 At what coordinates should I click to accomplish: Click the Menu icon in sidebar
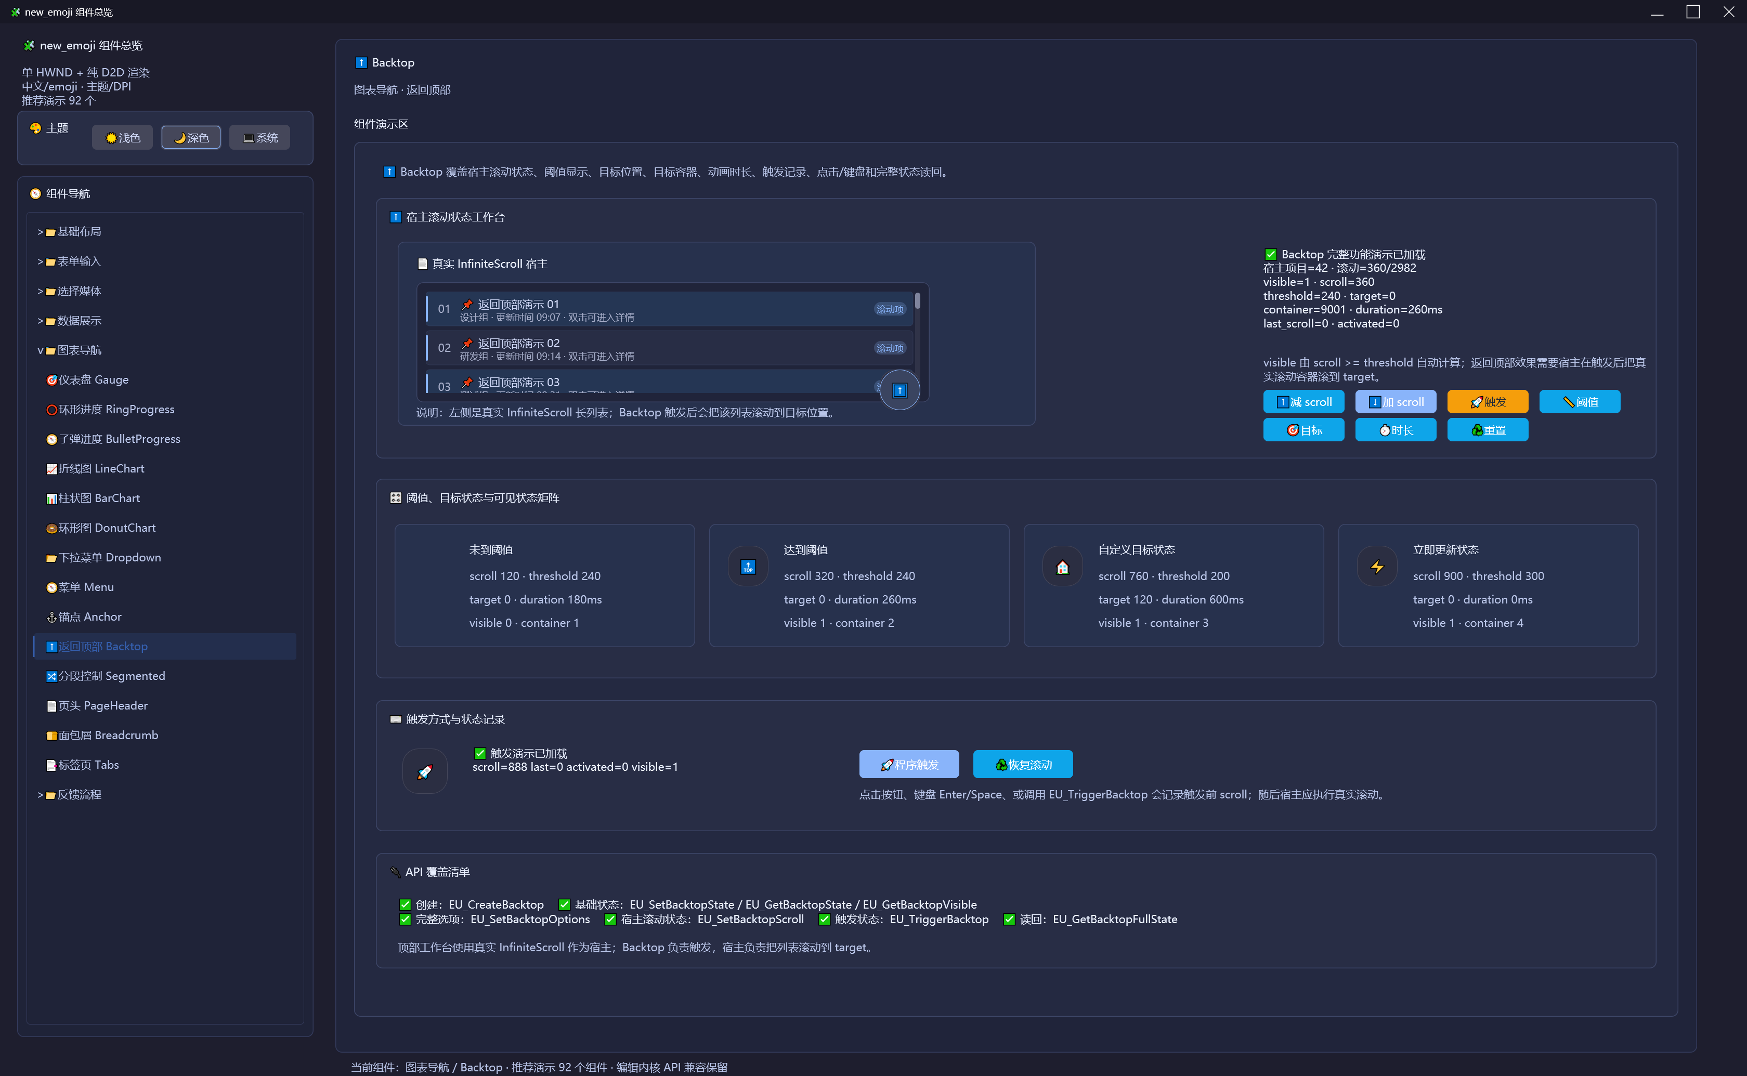[51, 587]
